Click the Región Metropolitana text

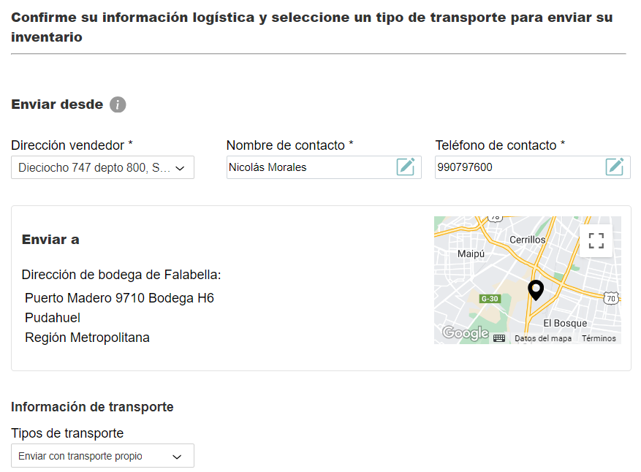click(x=87, y=338)
